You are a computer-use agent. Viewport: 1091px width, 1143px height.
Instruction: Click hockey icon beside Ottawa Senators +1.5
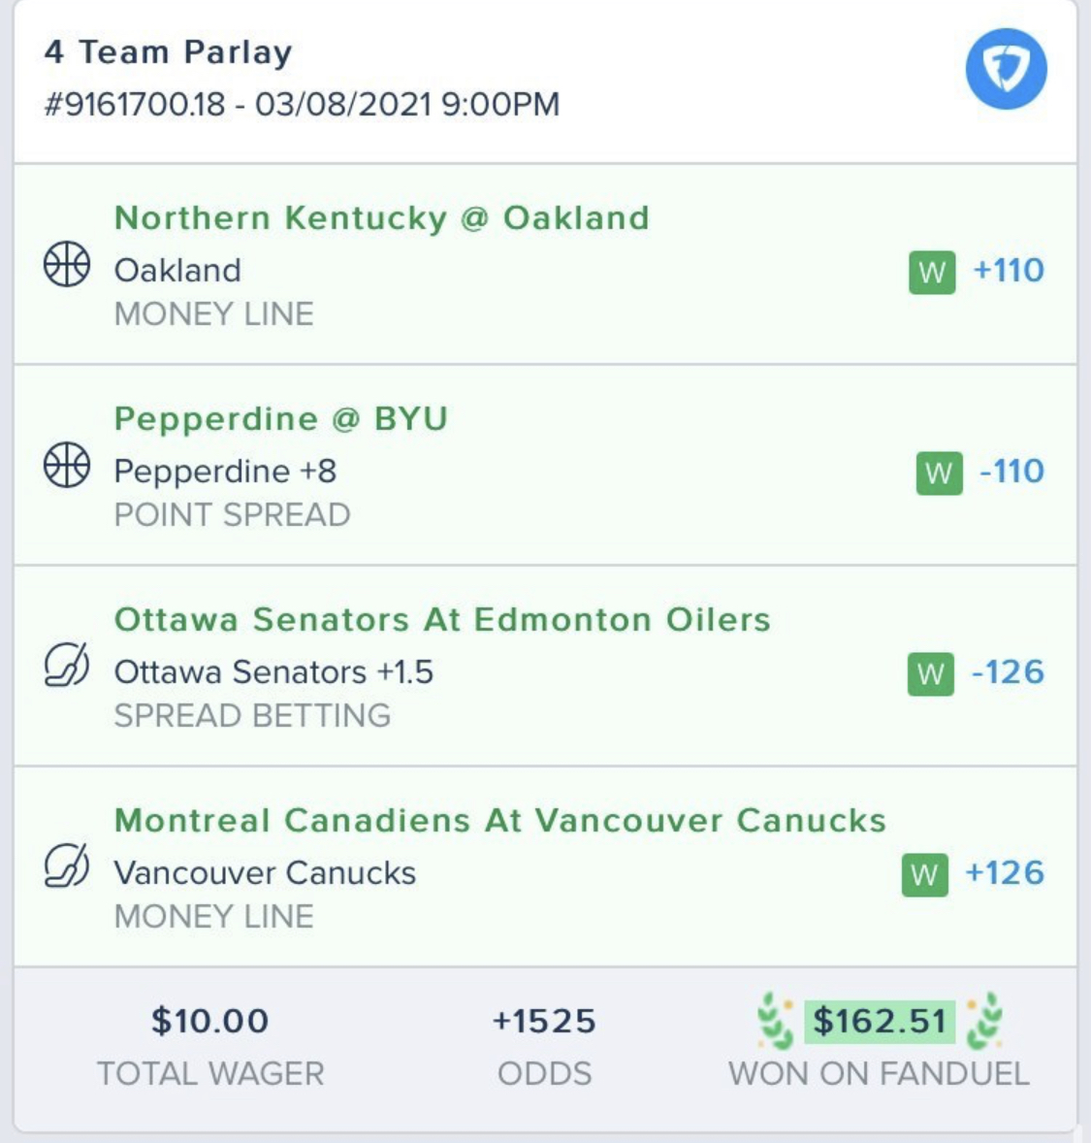(x=67, y=666)
